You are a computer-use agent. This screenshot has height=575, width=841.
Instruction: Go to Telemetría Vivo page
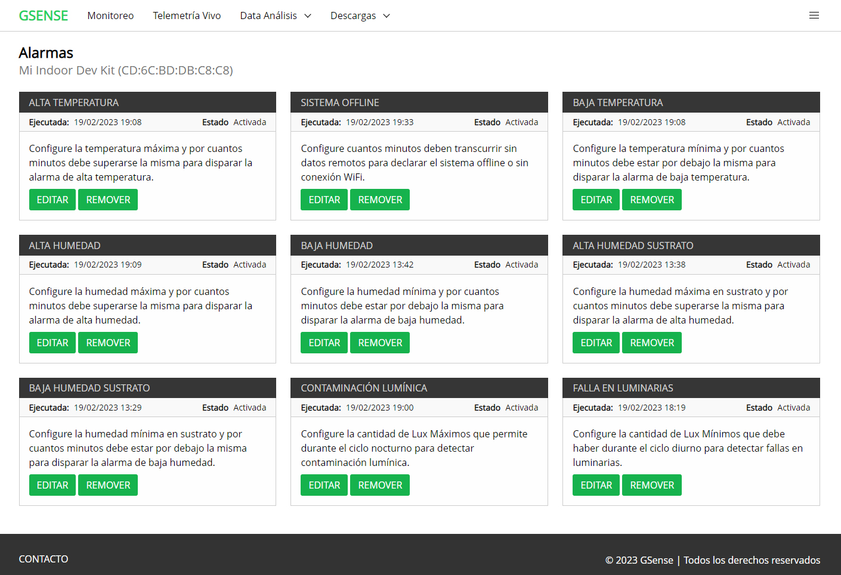(187, 15)
